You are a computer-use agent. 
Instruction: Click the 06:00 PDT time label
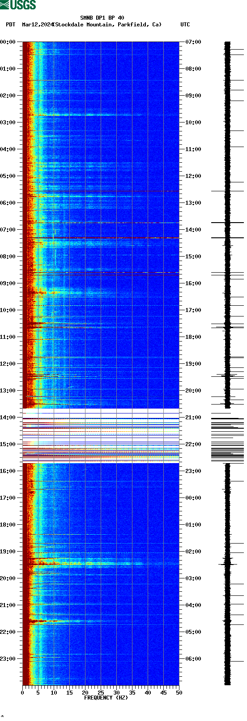tap(8, 203)
